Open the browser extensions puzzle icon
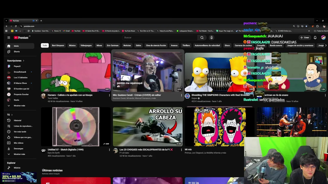The image size is (328, 184). click(x=317, y=26)
